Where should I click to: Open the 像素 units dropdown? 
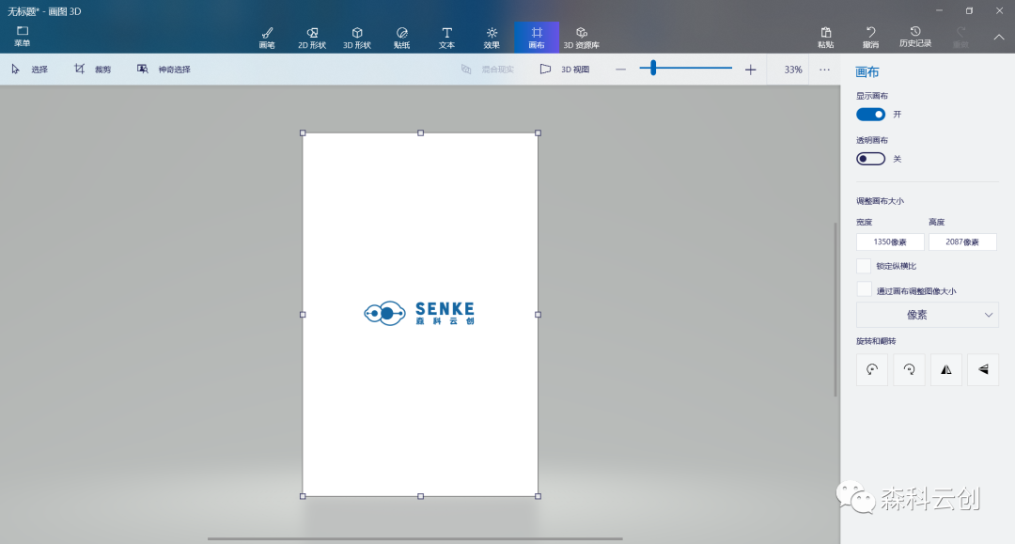pos(927,315)
